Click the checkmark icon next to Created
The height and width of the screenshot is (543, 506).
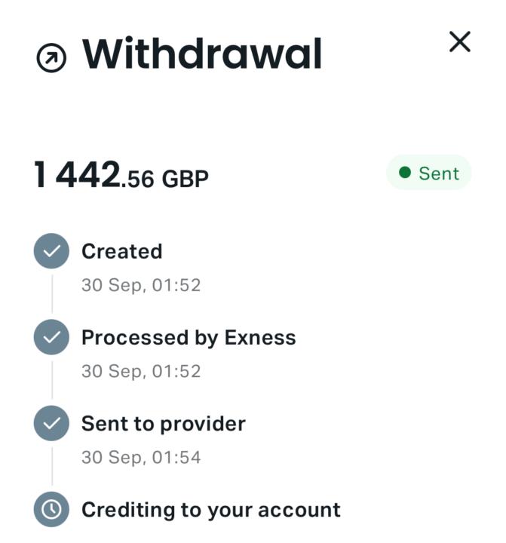point(51,252)
